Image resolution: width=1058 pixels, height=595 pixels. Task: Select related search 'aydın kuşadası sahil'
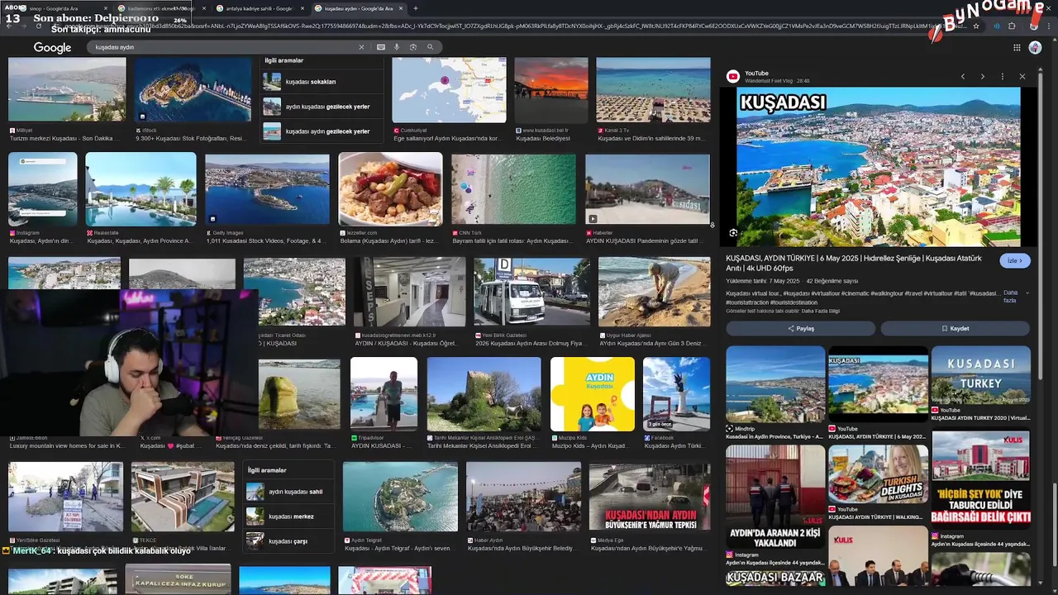[289, 492]
